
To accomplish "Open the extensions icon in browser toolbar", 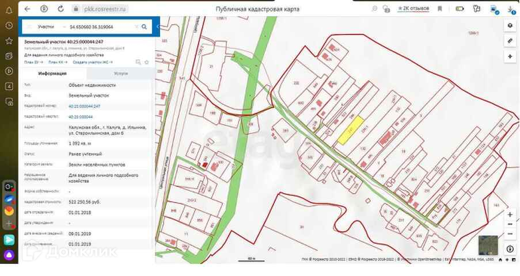I will pyautogui.click(x=477, y=9).
